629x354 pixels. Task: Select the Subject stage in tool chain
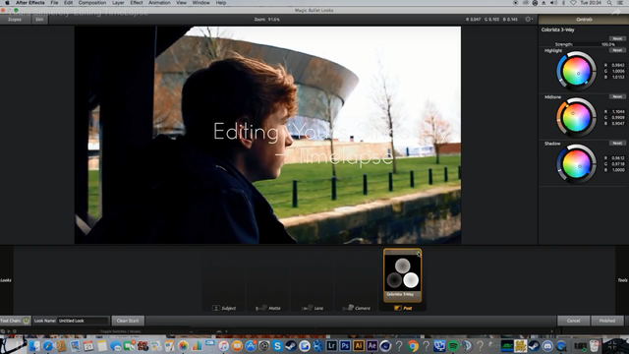(x=224, y=308)
